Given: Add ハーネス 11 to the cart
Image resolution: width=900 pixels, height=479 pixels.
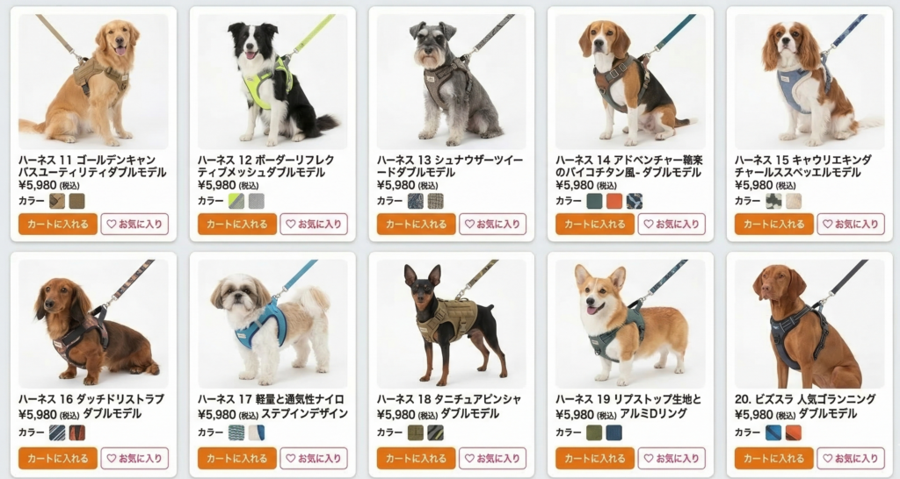Looking at the screenshot, I should coord(58,224).
